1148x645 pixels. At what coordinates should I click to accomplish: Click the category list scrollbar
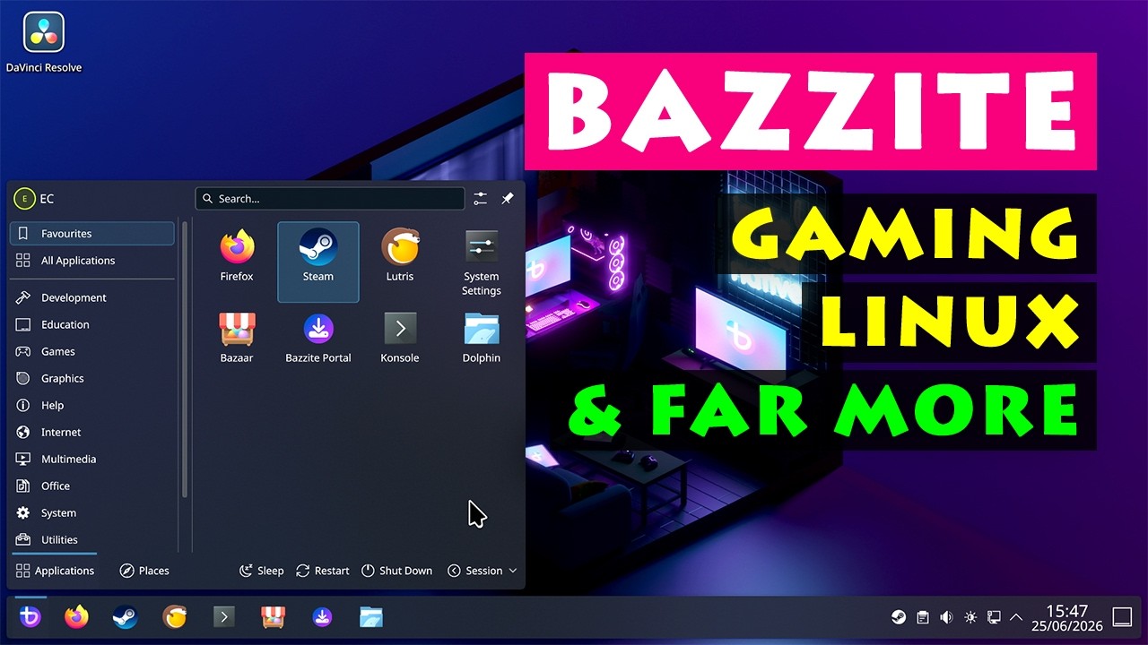point(185,358)
